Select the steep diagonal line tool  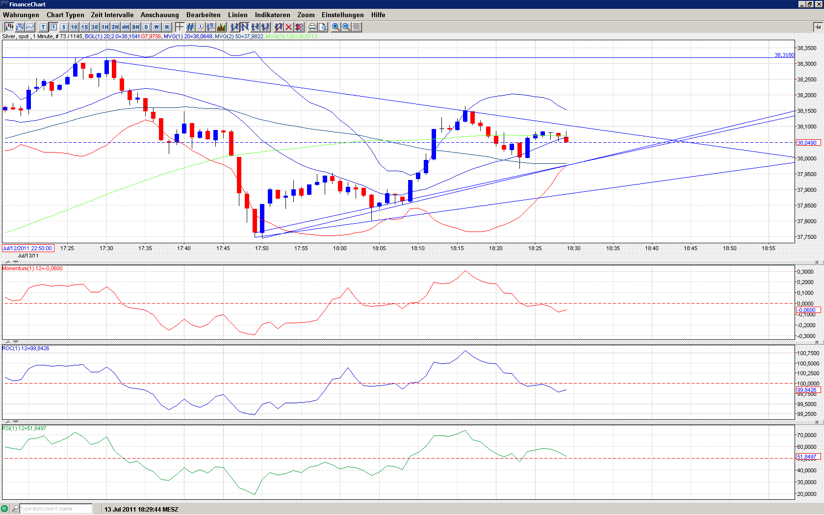pos(265,27)
